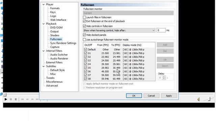Select row 05 display mode entry
Image resolution: width=216 pixels, height=121 pixels.
133,68
